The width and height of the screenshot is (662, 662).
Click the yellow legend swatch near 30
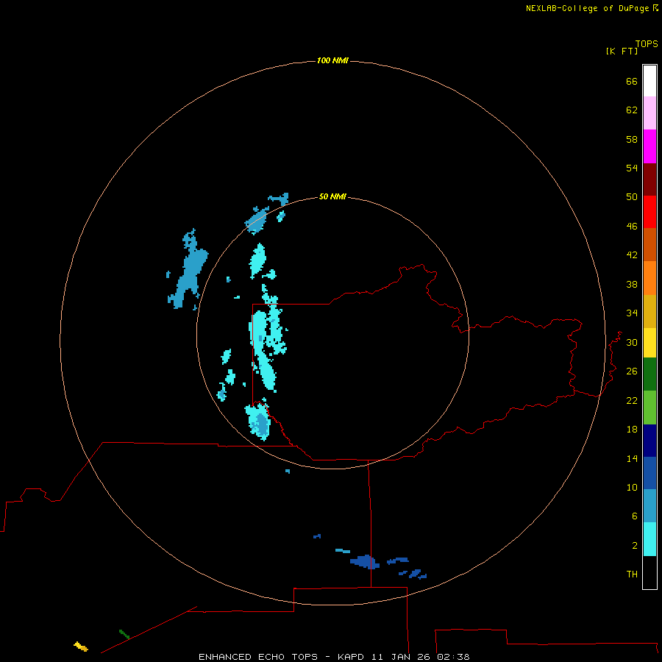click(x=649, y=343)
